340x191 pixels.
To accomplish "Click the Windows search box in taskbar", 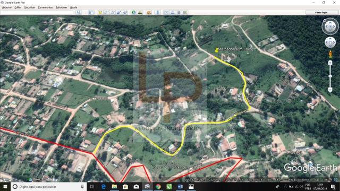I will [x=48, y=186].
